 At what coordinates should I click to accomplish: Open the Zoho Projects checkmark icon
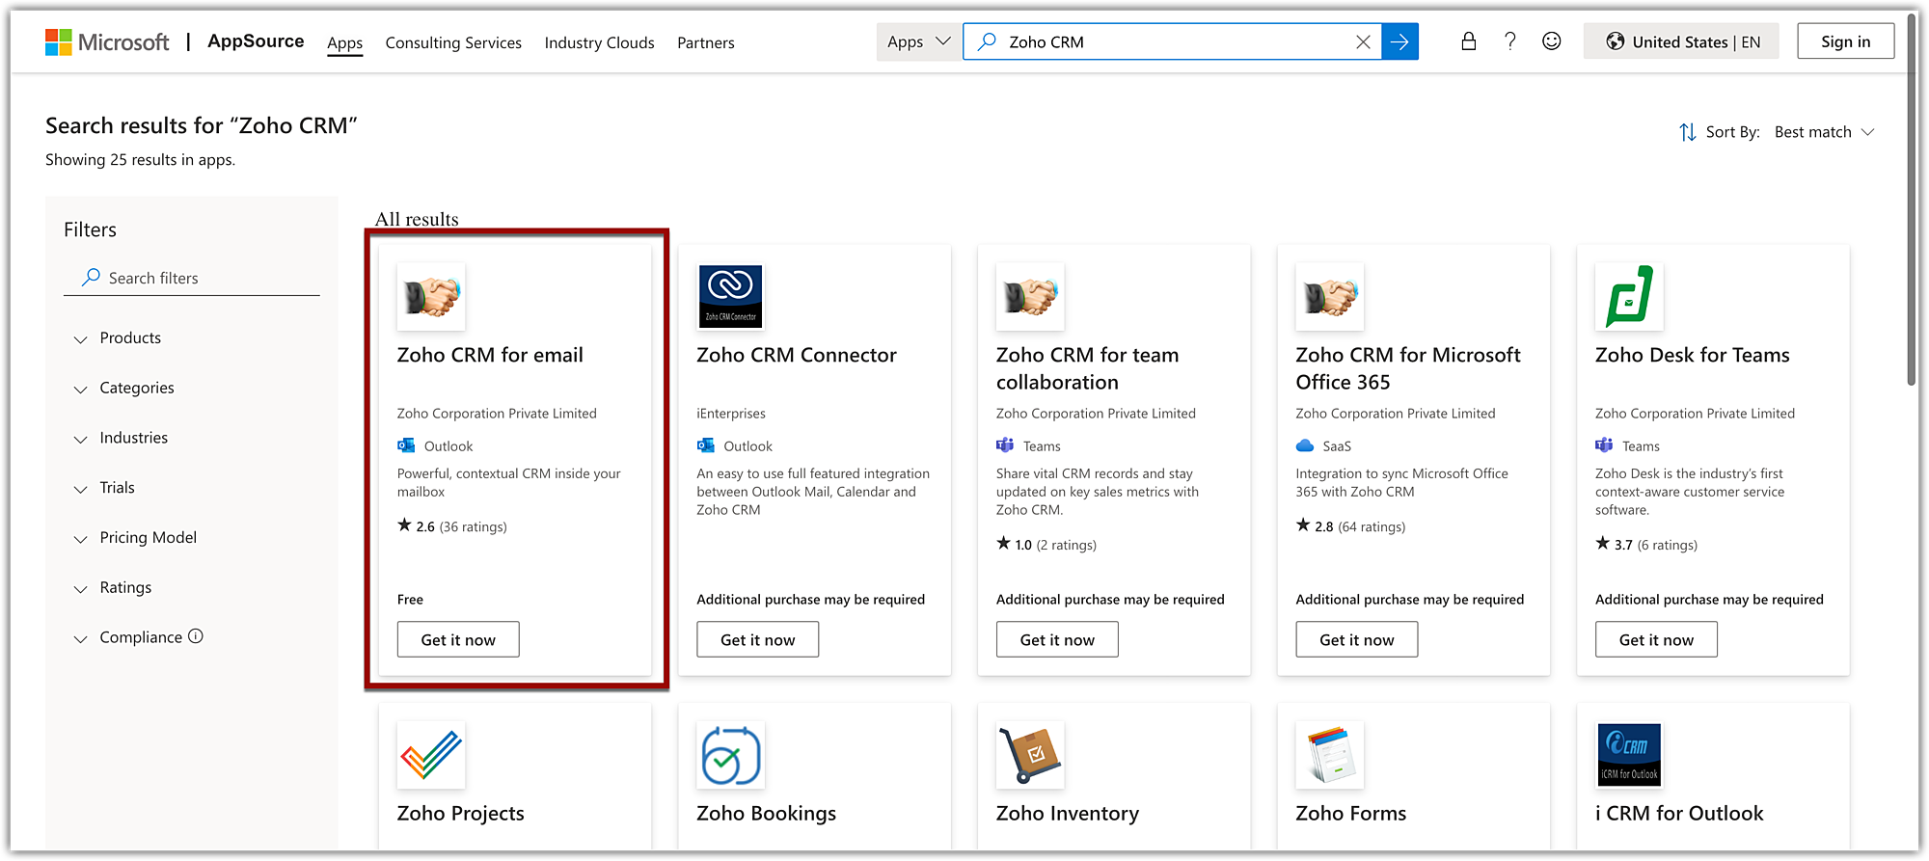coord(431,755)
